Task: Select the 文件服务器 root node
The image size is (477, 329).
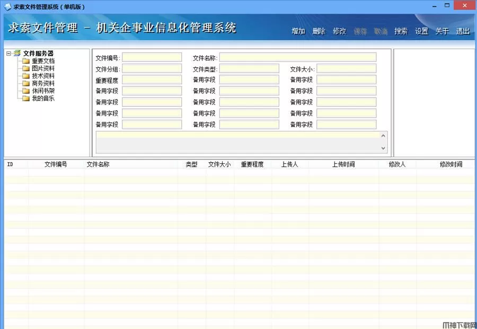Action: coord(38,54)
